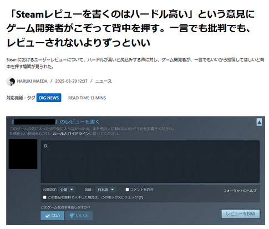Open フォーマットのヘルプ link
Image resolution: width=269 pixels, height=229 pixels.
pyautogui.click(x=240, y=191)
